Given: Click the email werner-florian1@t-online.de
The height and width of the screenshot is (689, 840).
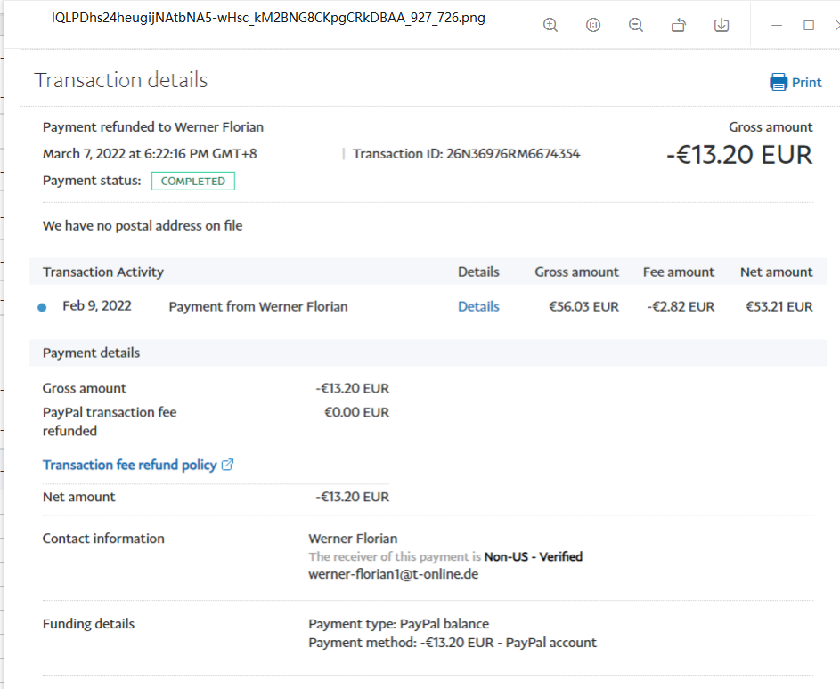Looking at the screenshot, I should 393,574.
